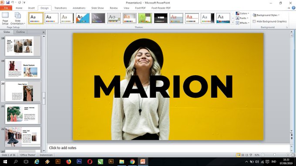Switch to Slide Sorter view icon
This screenshot has height=166, width=296.
point(243,155)
